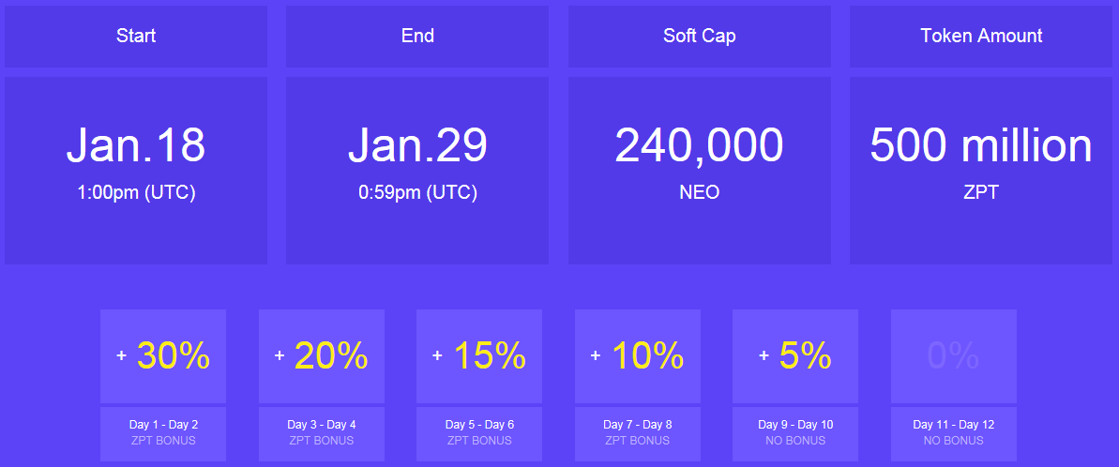Click the Jan.29 end date card
This screenshot has width=1119, height=467.
pyautogui.click(x=417, y=171)
